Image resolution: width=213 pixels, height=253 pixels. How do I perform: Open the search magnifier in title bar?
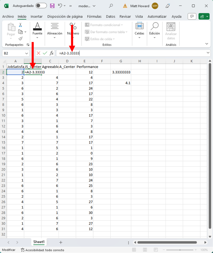tap(111, 6)
